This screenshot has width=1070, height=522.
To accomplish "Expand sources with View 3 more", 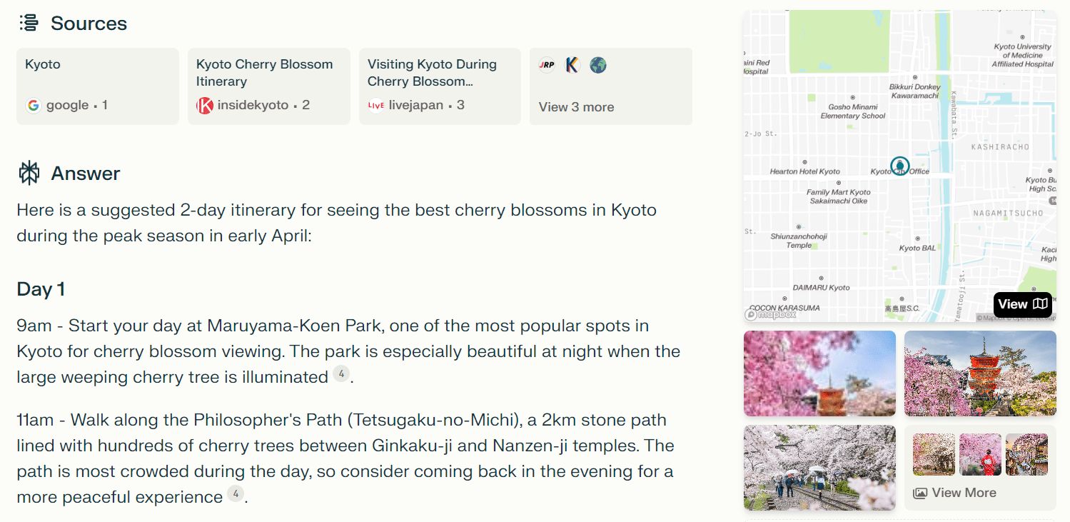I will (576, 107).
